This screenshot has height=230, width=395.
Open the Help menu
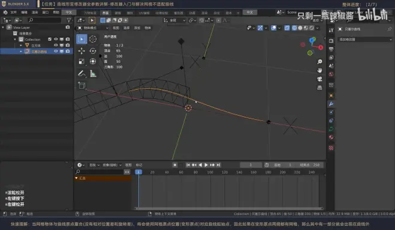(56, 13)
